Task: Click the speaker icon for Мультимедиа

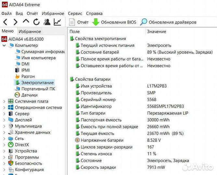Action: coord(11,126)
